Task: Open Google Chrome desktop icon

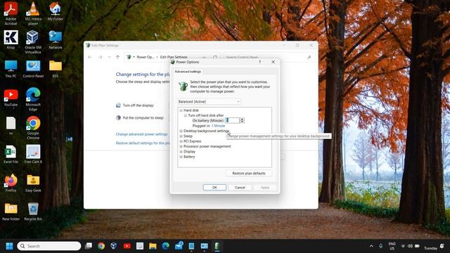Action: pyautogui.click(x=33, y=128)
